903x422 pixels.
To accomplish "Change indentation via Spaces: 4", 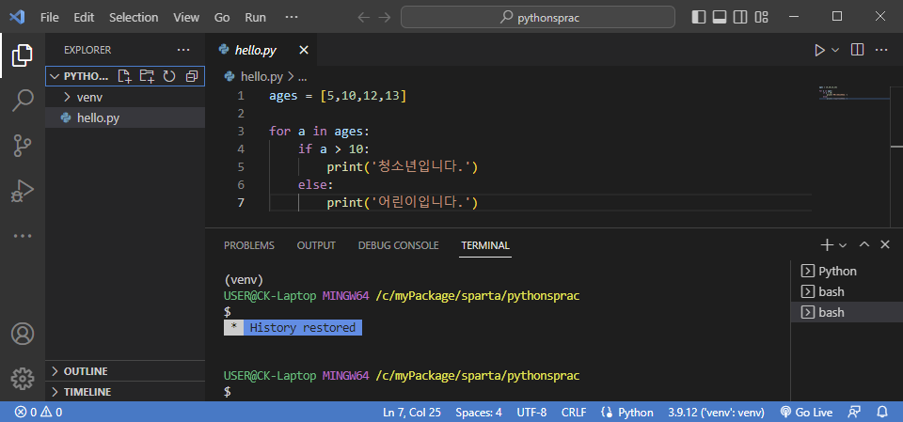I will (479, 413).
